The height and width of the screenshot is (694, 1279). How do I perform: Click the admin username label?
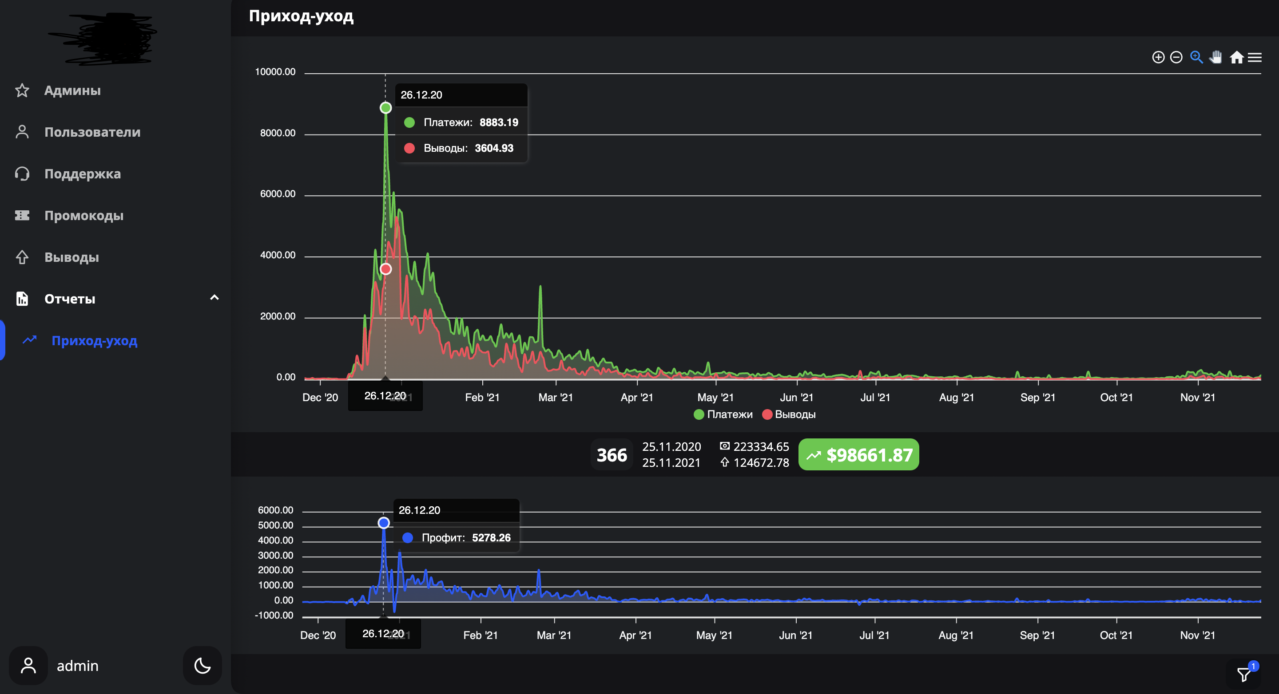(x=77, y=666)
